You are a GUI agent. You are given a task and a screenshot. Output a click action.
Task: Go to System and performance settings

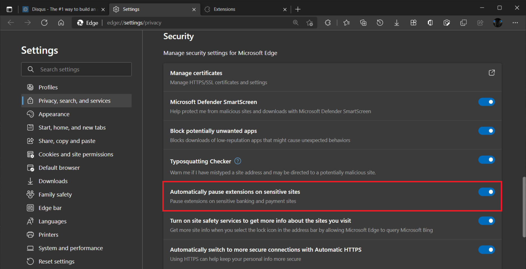tap(71, 248)
